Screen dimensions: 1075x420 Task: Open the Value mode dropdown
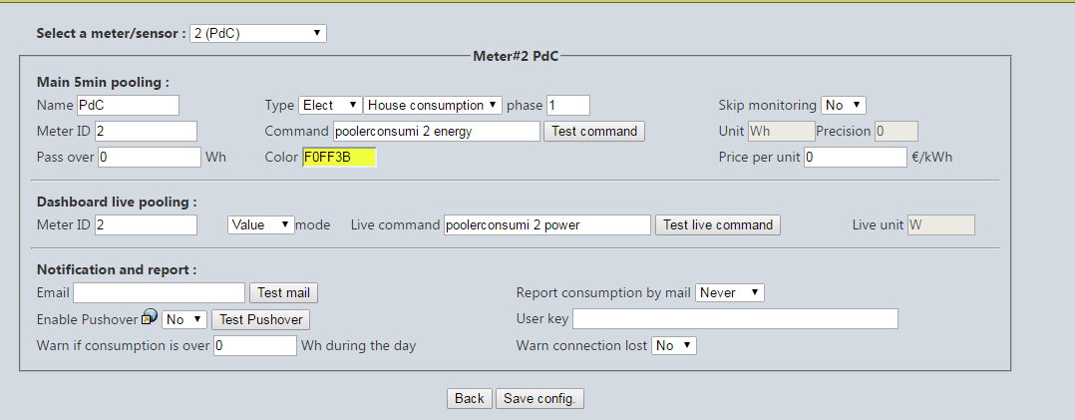tap(261, 224)
